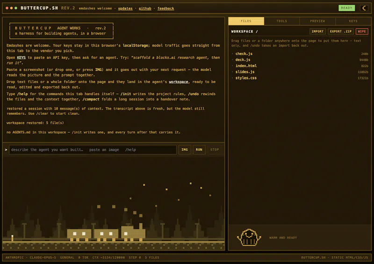Click the red WIPE button

[x=362, y=31]
